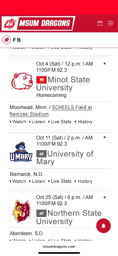Open Minot State University game title

coord(63,84)
